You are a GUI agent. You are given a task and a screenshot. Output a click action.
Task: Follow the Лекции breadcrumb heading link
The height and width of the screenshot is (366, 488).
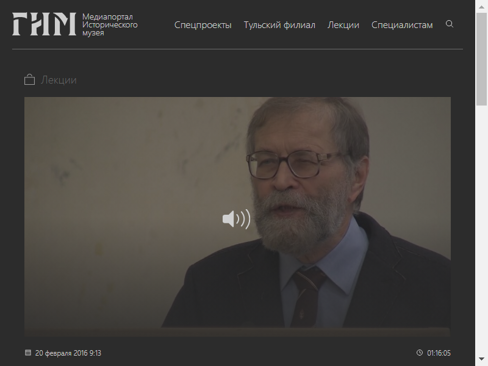59,80
